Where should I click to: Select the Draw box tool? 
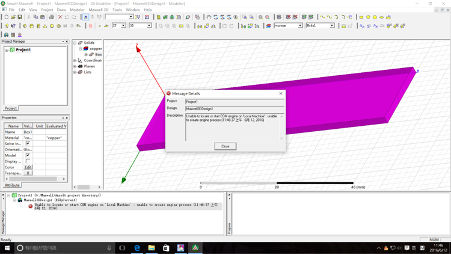(25, 26)
